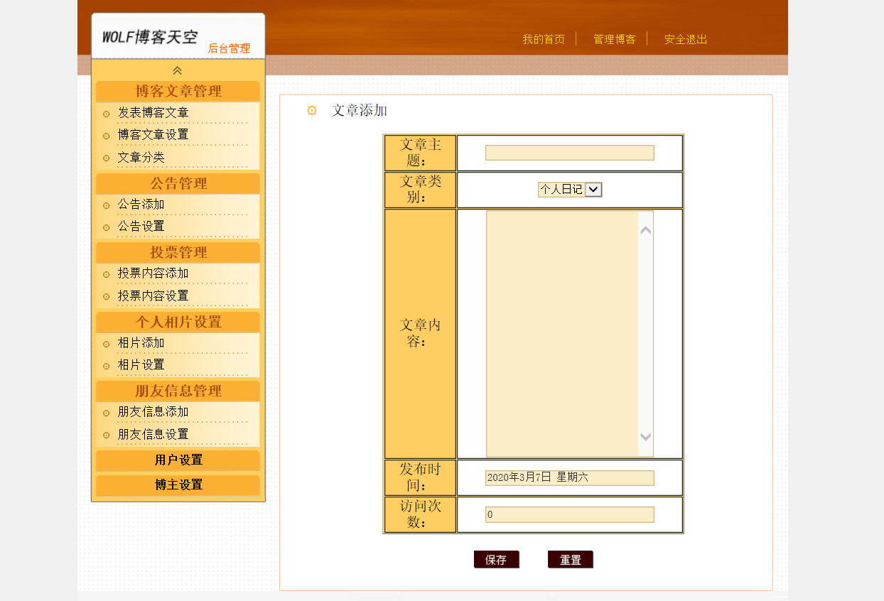
Task: Toggle 个人相片设置 section header
Action: 178,322
